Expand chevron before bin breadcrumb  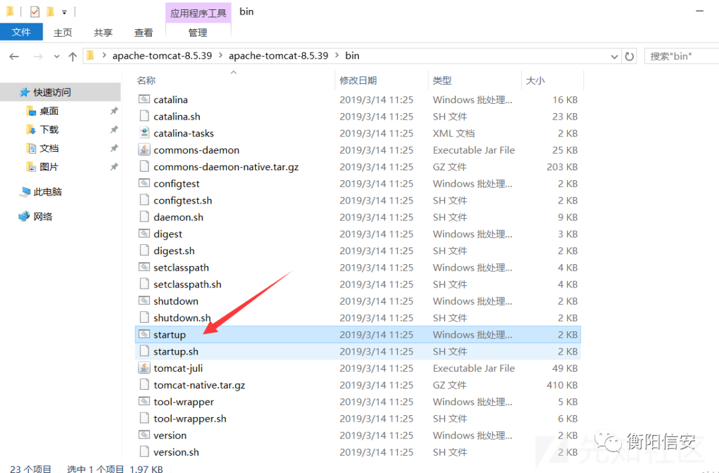pos(337,55)
